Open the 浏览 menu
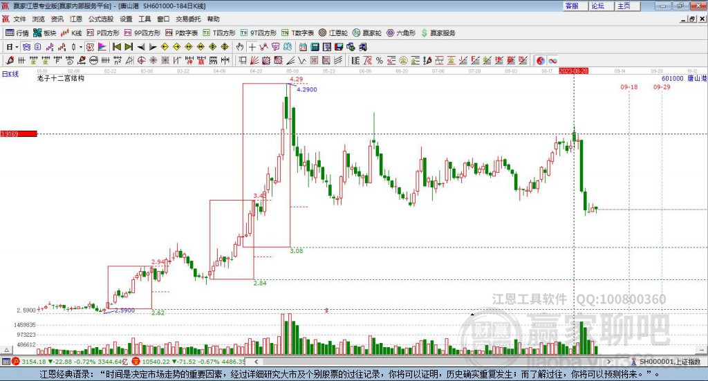 (39, 19)
